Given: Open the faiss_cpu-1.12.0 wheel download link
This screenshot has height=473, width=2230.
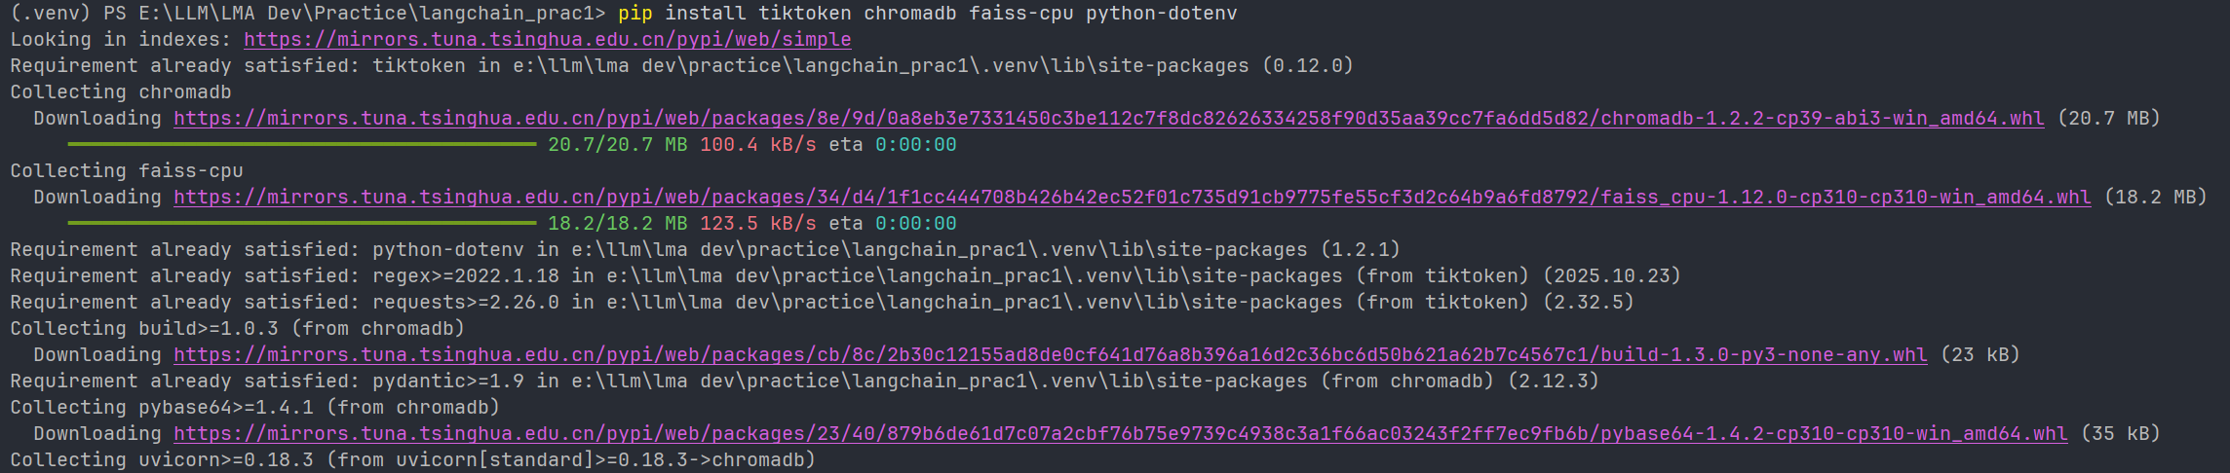Looking at the screenshot, I should [1132, 198].
